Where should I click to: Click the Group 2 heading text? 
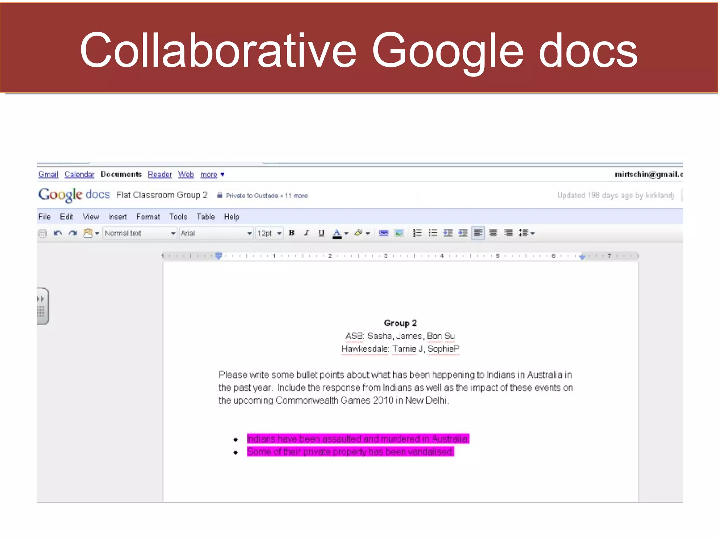coord(400,323)
